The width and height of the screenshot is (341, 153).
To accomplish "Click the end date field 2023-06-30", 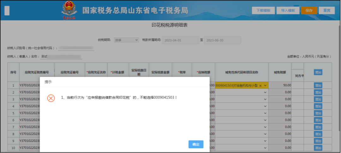I will tap(223, 40).
